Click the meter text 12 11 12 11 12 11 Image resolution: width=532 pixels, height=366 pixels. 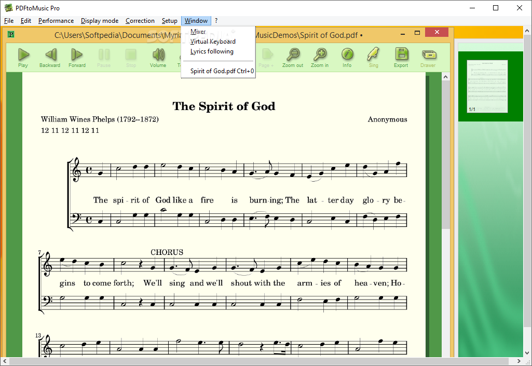click(x=70, y=130)
